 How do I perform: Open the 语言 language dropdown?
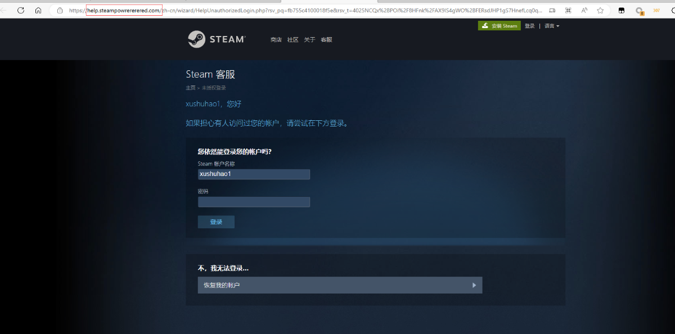pyautogui.click(x=552, y=26)
